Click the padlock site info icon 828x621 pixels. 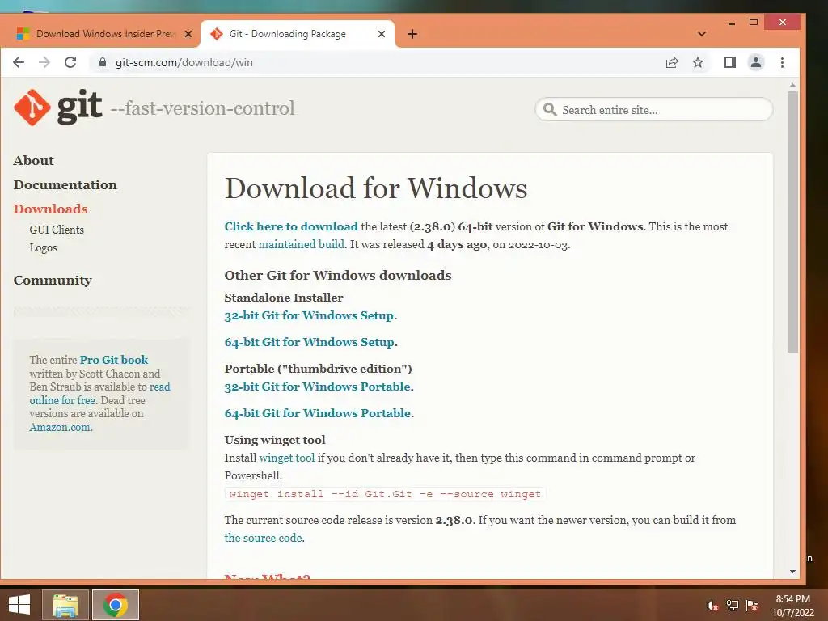[103, 61]
